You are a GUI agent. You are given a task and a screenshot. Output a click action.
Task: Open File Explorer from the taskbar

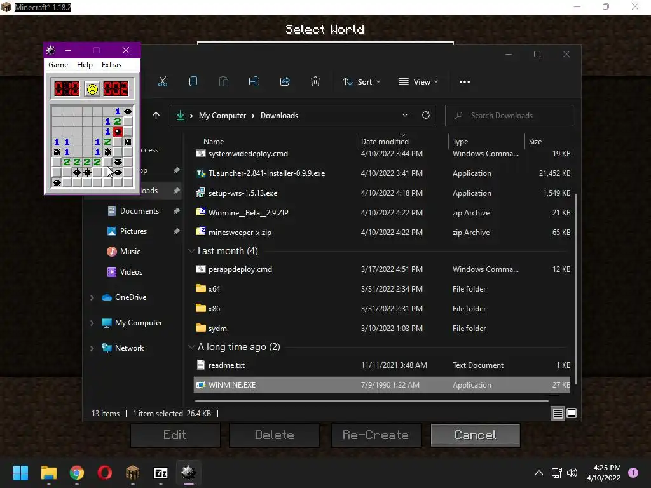[x=48, y=473]
